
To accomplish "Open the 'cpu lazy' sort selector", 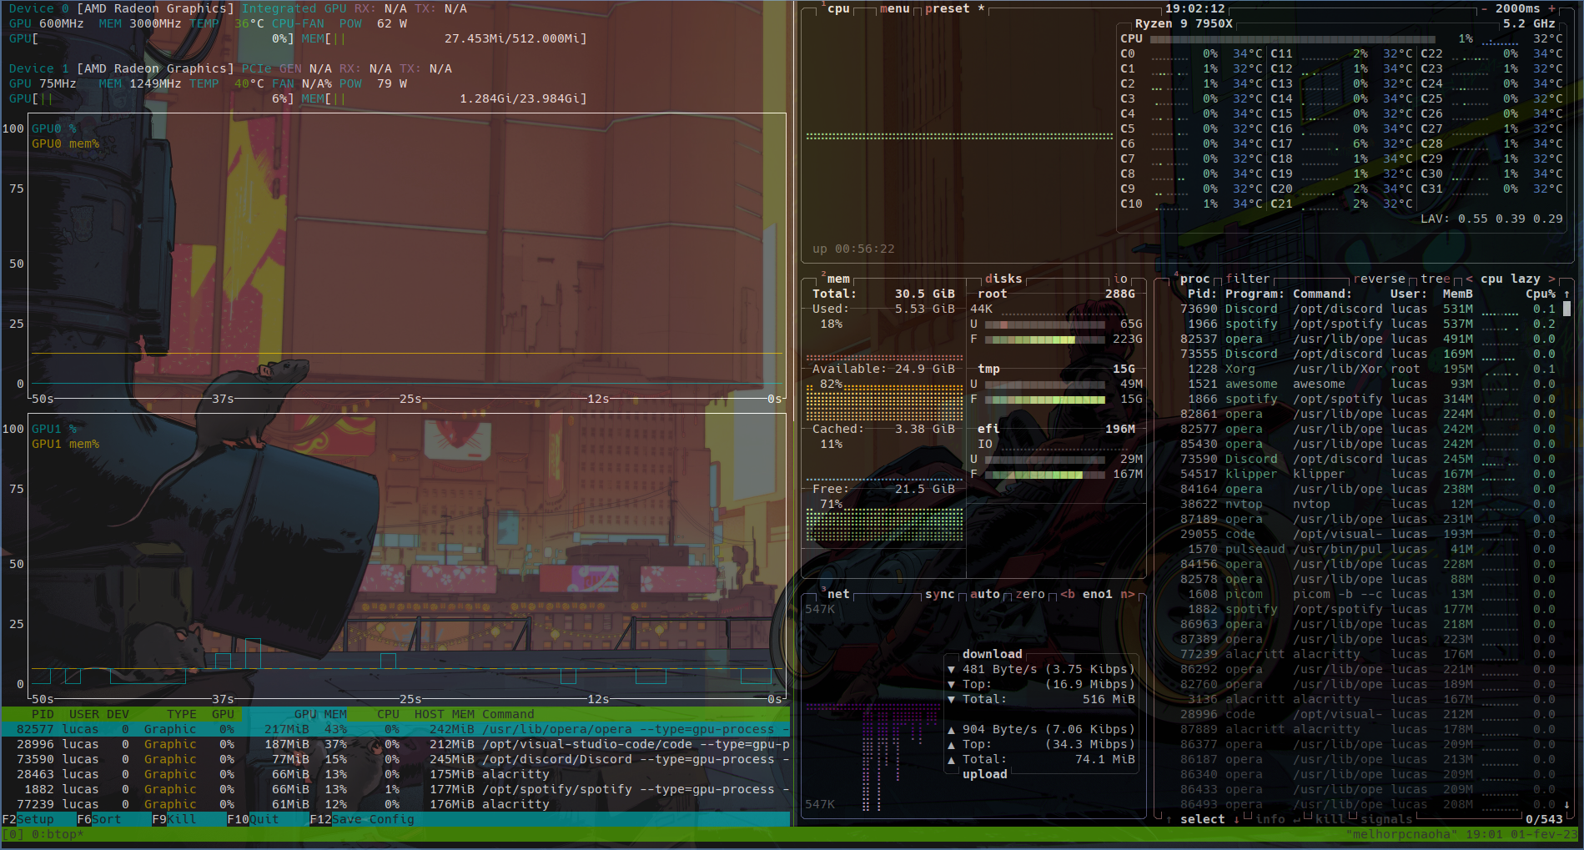I will (1511, 279).
